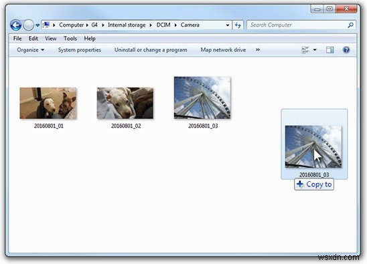Image resolution: width=367 pixels, height=264 pixels.
Task: Maximize the Explorer window
Action: pyautogui.click(x=329, y=9)
